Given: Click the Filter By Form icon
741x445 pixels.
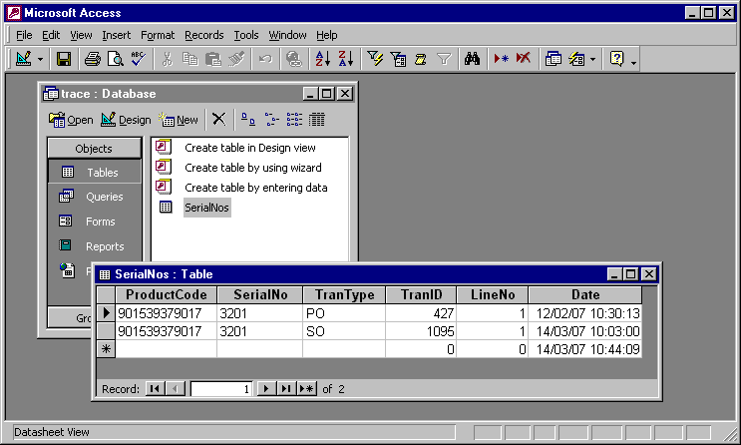Looking at the screenshot, I should (398, 59).
